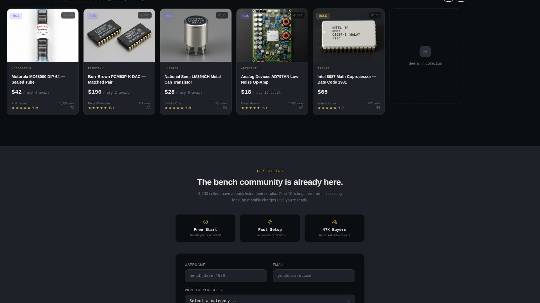Image resolution: width=540 pixels, height=303 pixels.
Task: Click seller name Phil Barnett
Action: point(19,104)
